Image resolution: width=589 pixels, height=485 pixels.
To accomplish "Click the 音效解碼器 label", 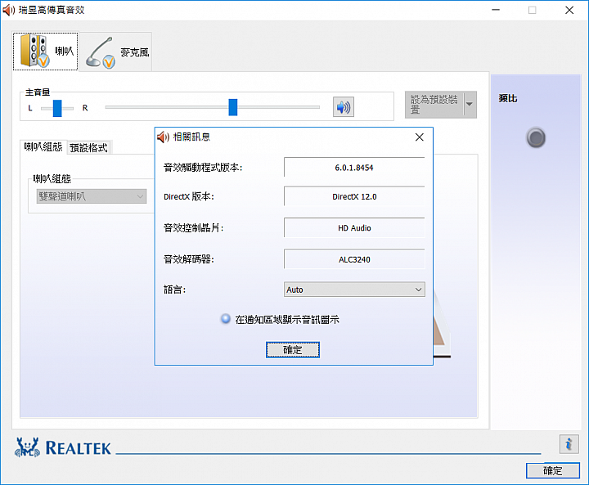I will point(189,259).
